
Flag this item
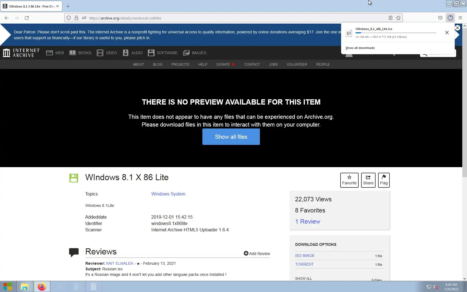384,180
